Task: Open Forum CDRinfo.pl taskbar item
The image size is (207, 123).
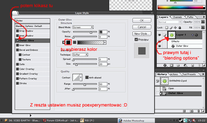Action: pyautogui.click(x=60, y=120)
